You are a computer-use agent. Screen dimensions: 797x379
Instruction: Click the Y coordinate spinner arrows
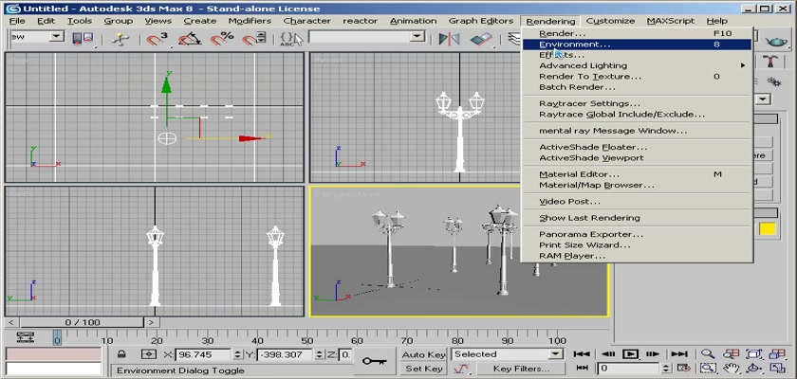tap(320, 354)
